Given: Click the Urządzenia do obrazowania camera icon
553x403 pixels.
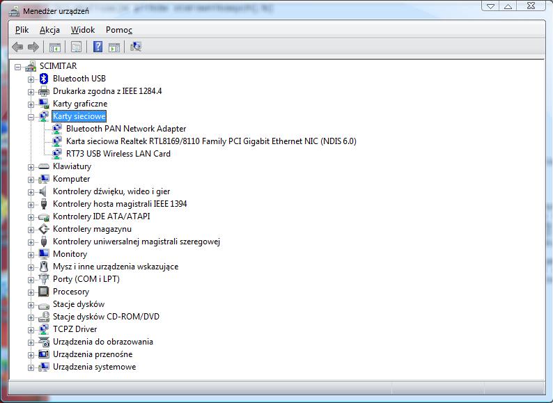Looking at the screenshot, I should point(44,342).
